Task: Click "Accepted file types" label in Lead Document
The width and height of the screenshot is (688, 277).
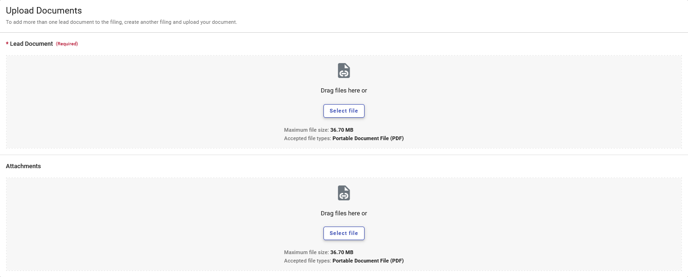Action: 308,138
